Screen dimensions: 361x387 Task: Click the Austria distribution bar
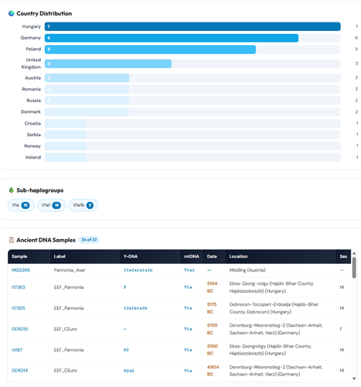87,78
